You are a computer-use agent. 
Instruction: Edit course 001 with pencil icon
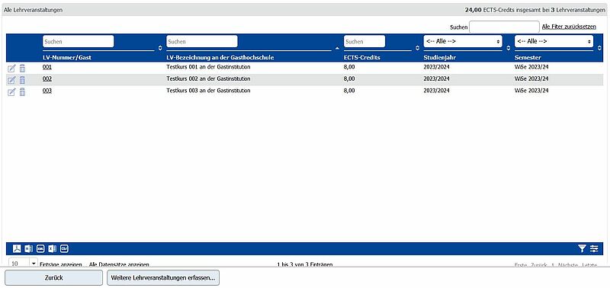point(11,69)
